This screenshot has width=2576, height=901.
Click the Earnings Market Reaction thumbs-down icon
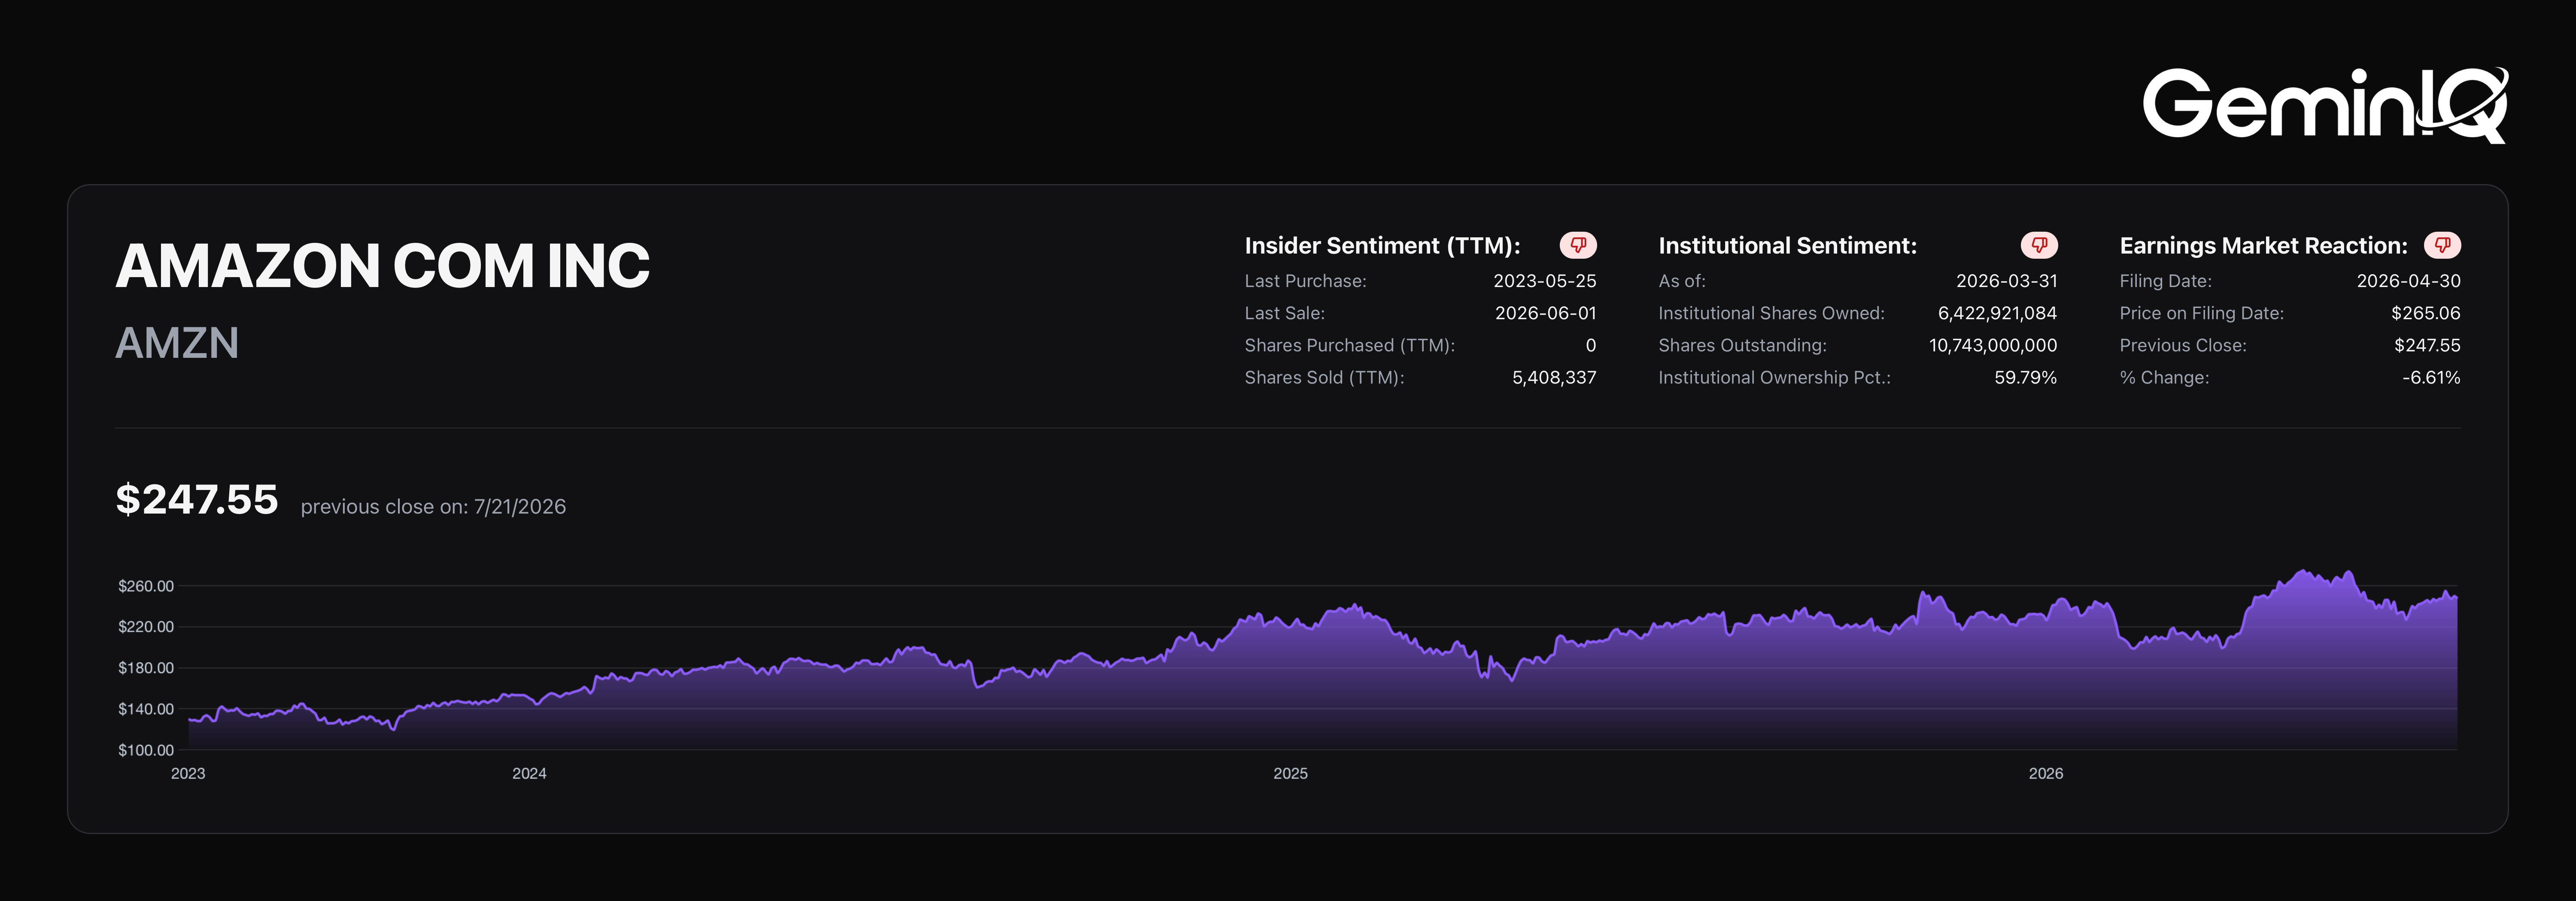[2442, 245]
